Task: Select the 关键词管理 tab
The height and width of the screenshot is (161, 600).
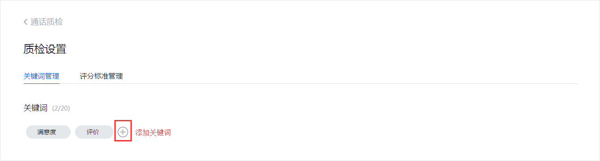Action: pos(42,76)
